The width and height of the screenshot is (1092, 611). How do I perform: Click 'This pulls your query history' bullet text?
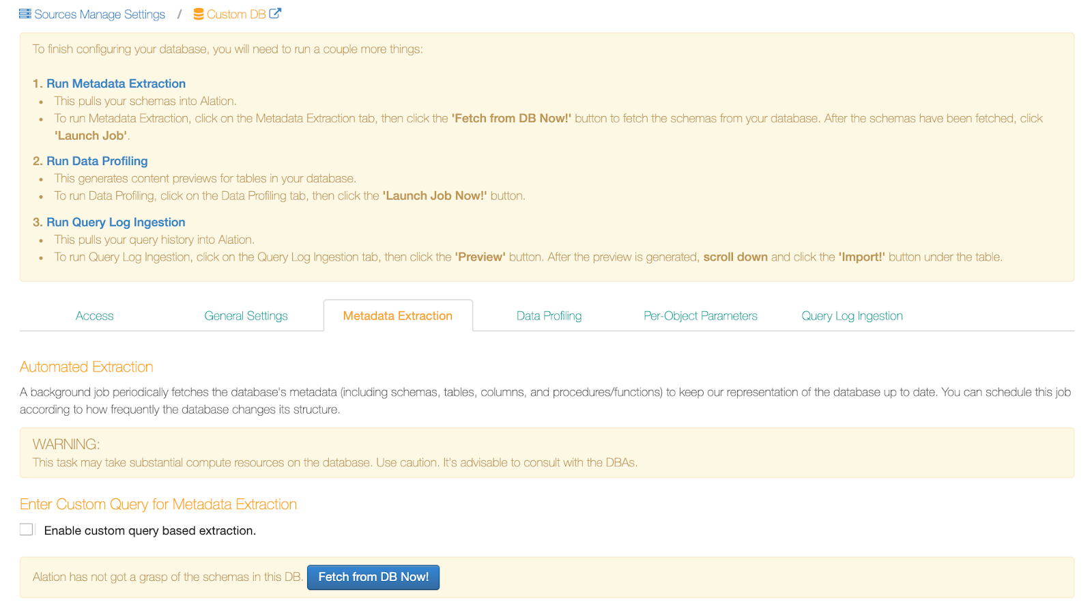pyautogui.click(x=155, y=240)
